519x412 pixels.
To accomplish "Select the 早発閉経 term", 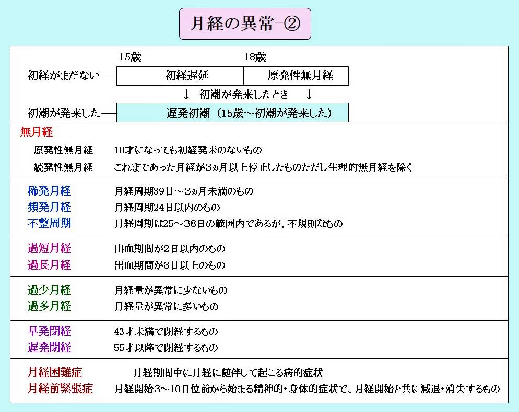I will [49, 331].
